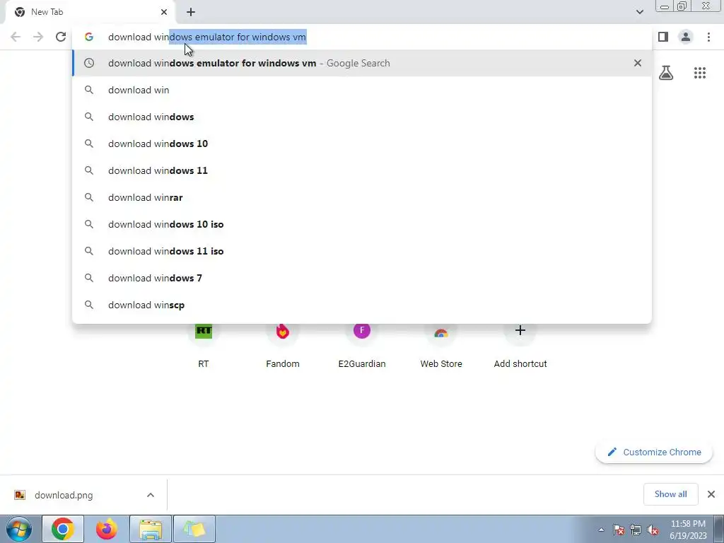Viewport: 724px width, 543px height.
Task: Open the Action Center flag icon
Action: click(619, 530)
